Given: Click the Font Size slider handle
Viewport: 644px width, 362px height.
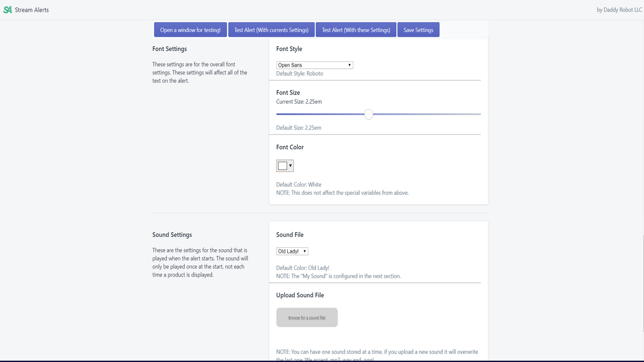Looking at the screenshot, I should [x=369, y=114].
